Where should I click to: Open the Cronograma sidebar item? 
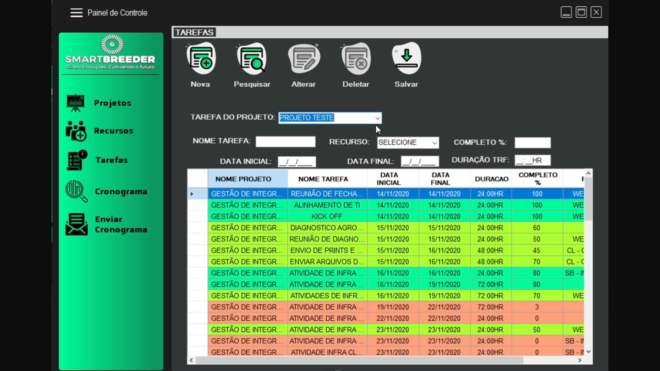106,192
